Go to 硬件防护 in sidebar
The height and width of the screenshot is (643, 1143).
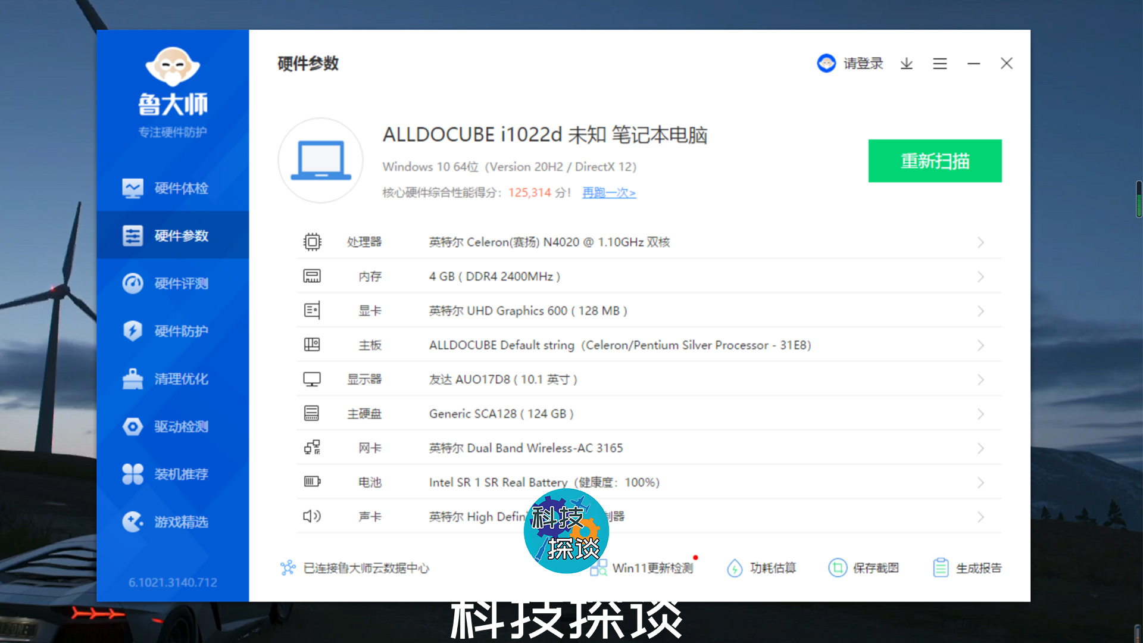point(173,330)
